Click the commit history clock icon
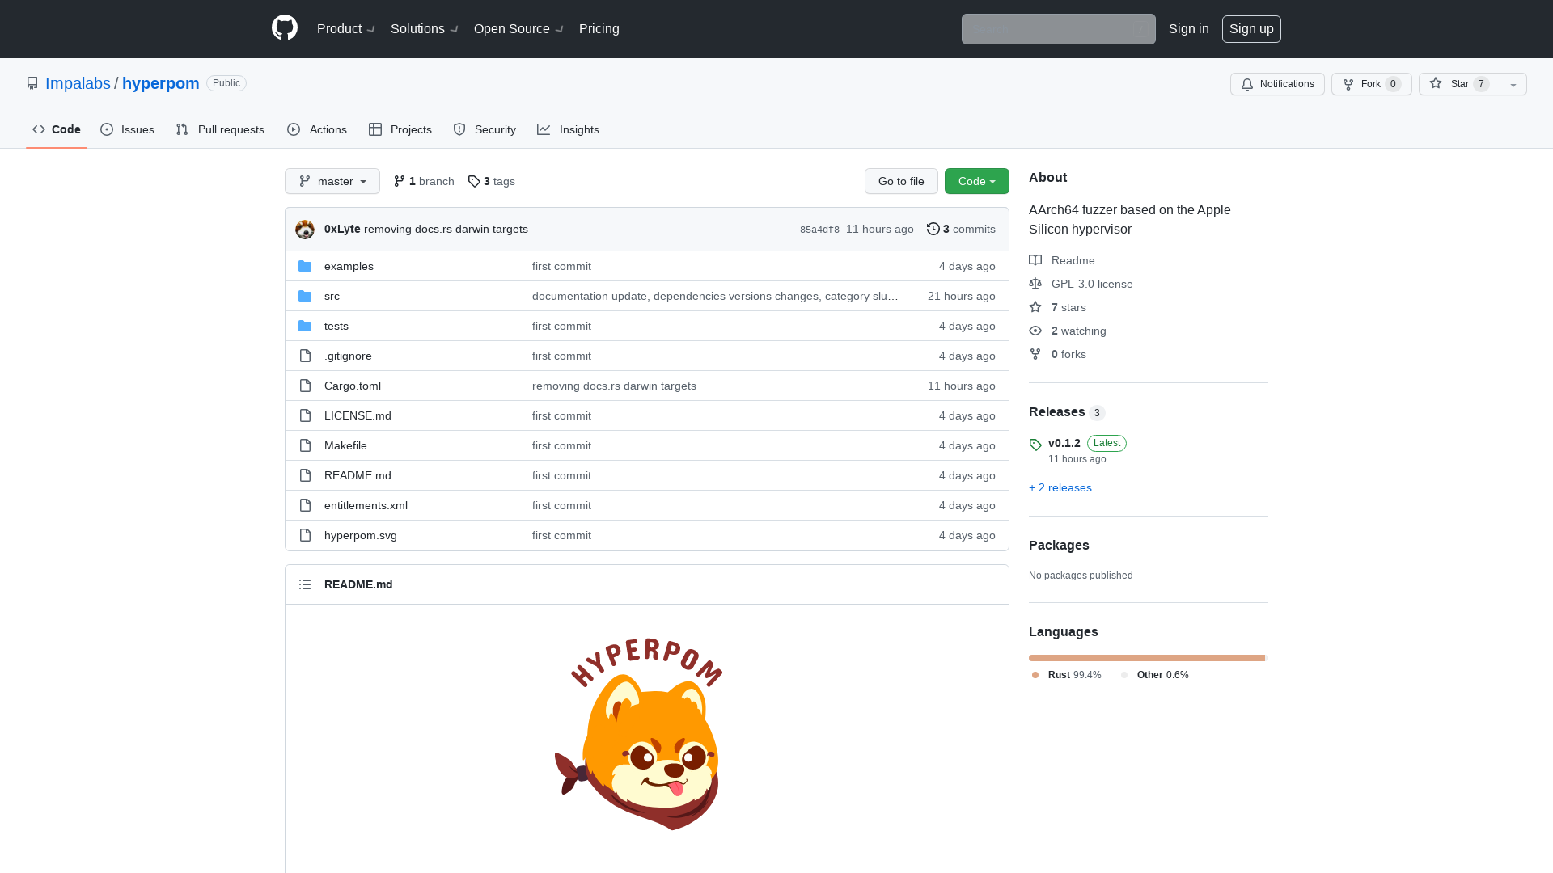 point(933,229)
